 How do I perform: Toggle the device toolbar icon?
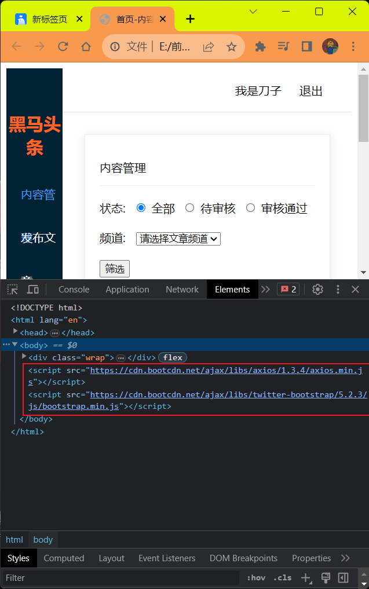(33, 290)
